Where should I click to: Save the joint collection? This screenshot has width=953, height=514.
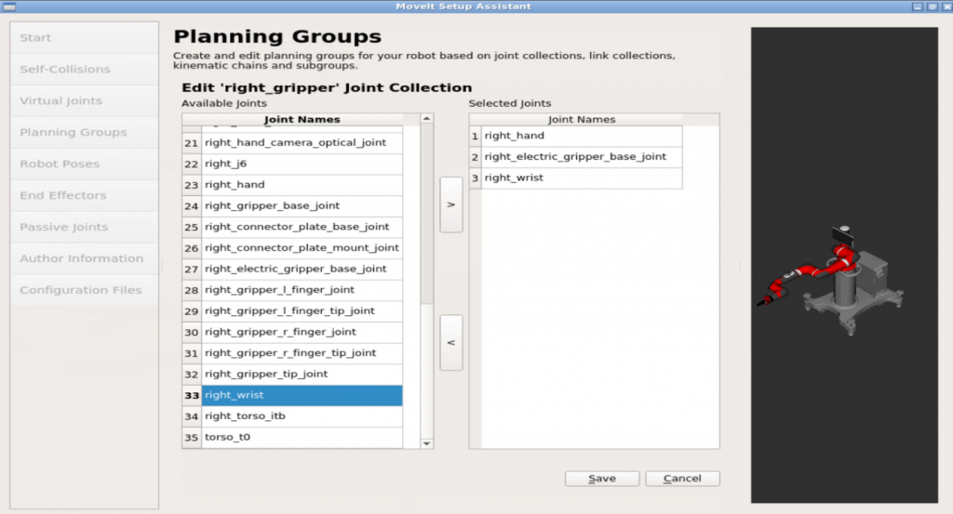pos(602,478)
